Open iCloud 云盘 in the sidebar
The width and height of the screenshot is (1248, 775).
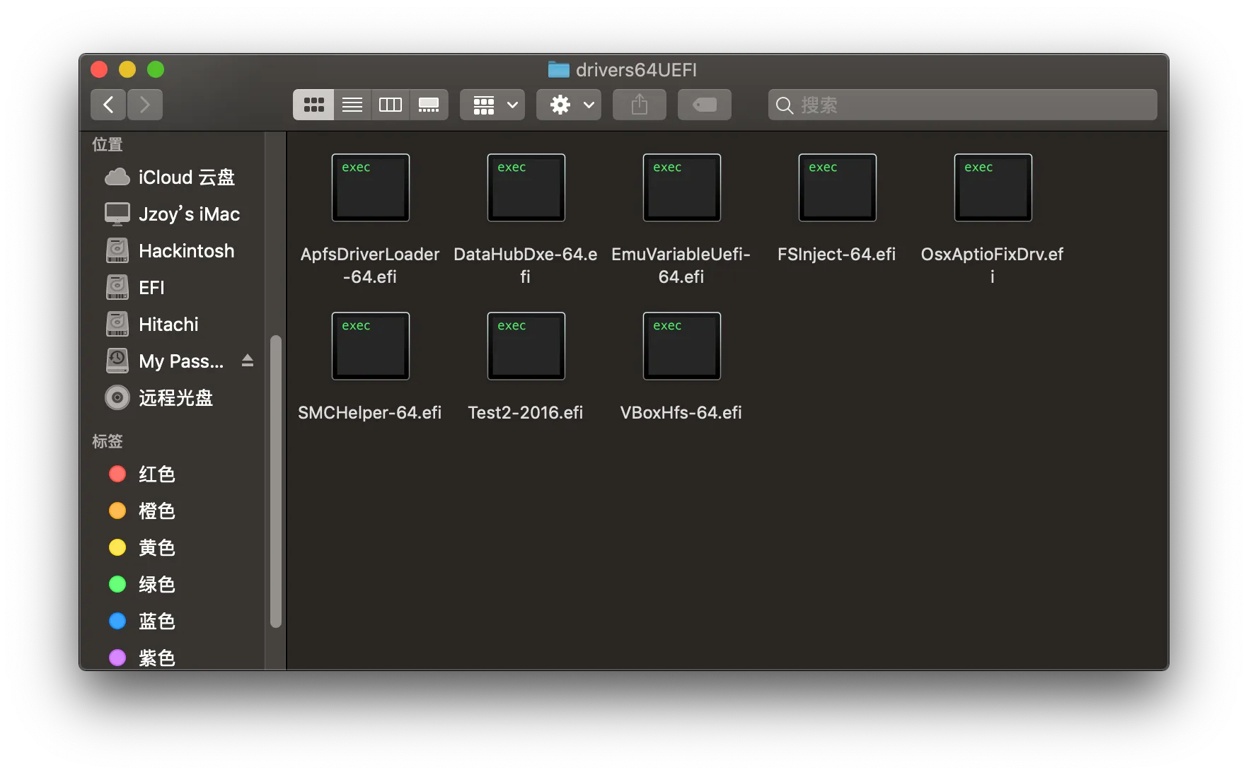pos(185,177)
